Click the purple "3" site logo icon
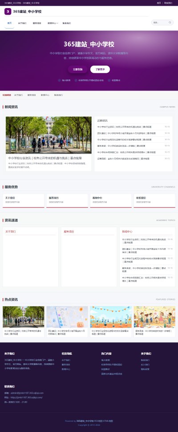 (8, 12)
